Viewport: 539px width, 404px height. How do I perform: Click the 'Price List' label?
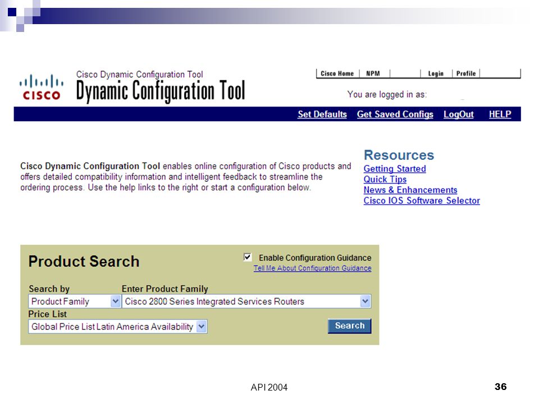[47, 314]
